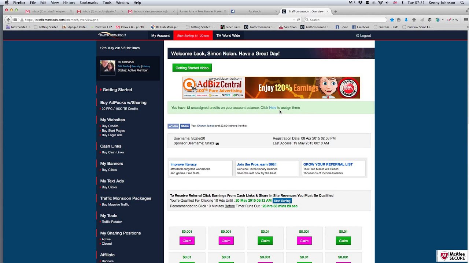This screenshot has height=263, width=469.
Task: Click the N/A rank add-on icon
Action: (x=453, y=20)
